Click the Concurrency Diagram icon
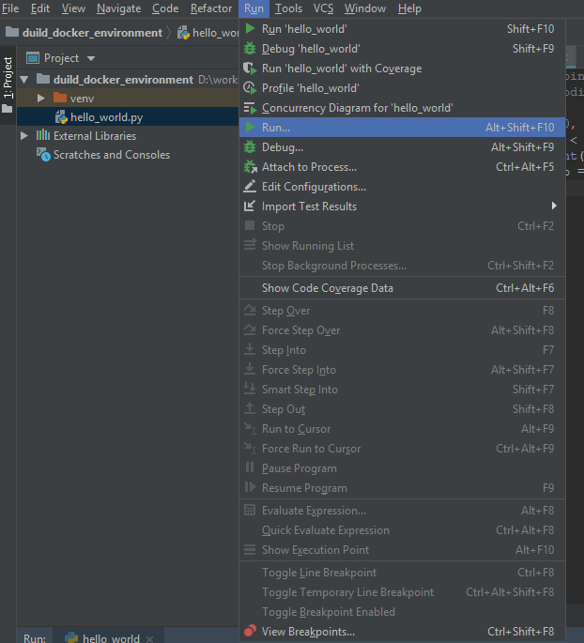 point(250,108)
